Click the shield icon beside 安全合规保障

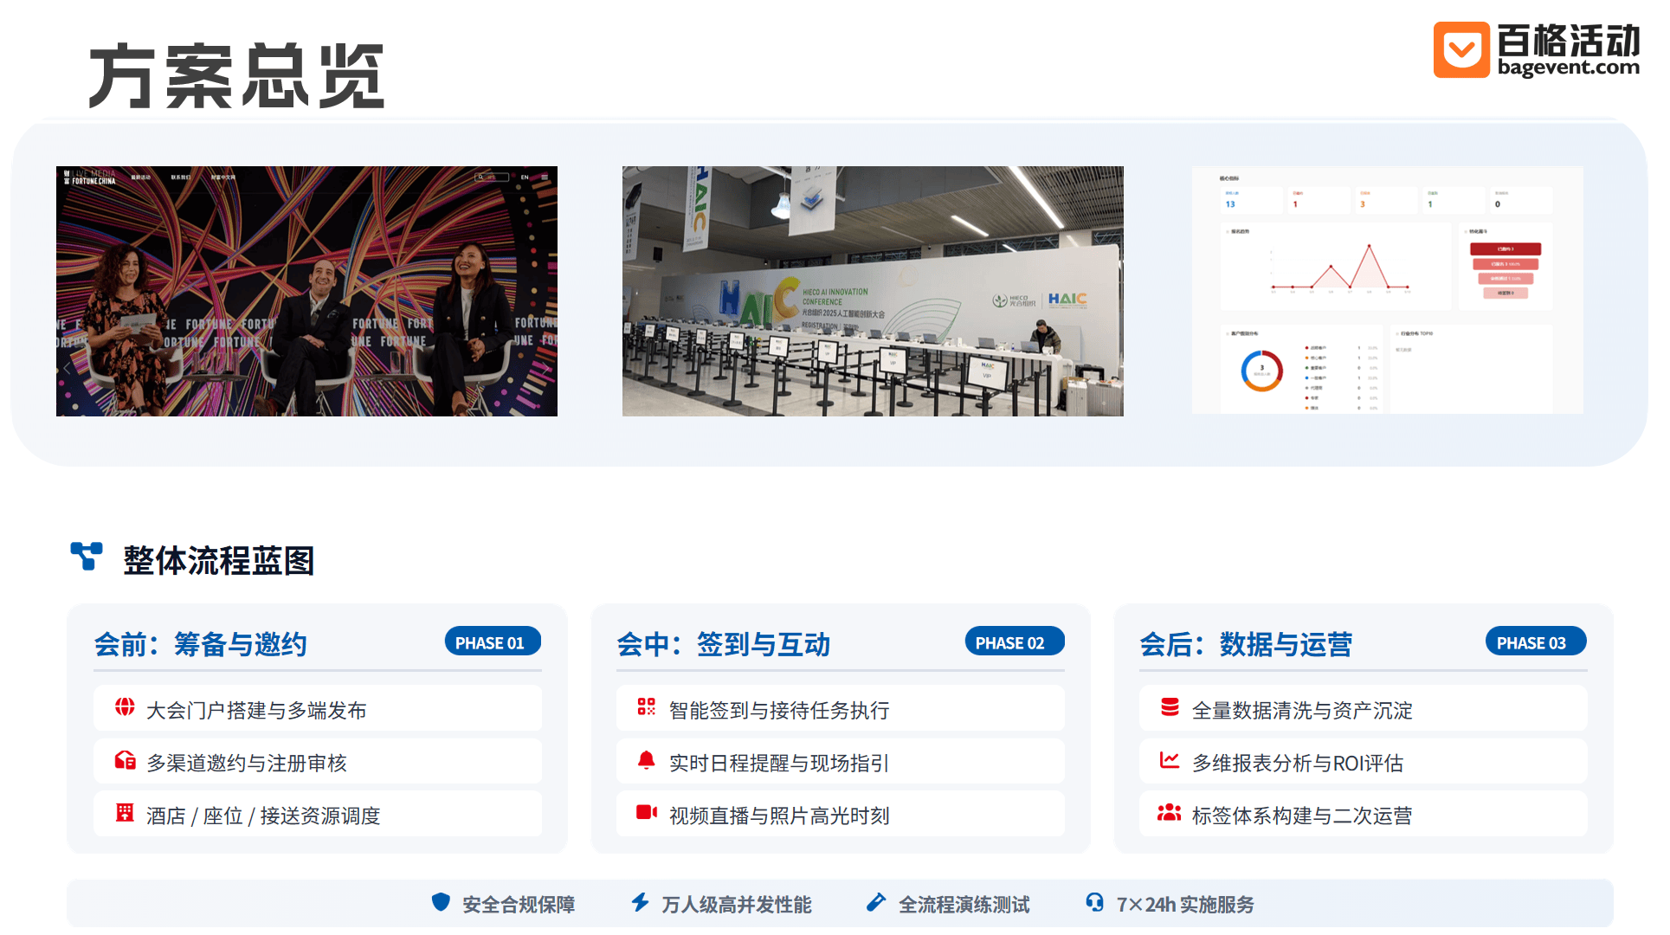(441, 902)
